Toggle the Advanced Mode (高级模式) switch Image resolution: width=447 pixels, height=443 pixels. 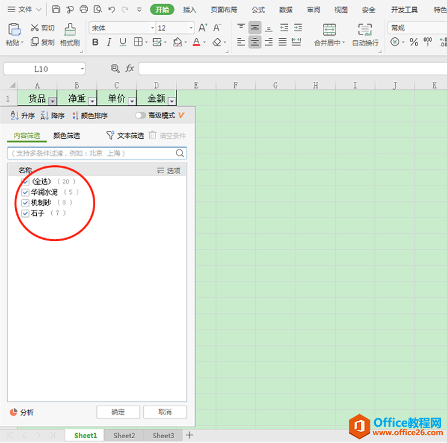click(x=140, y=115)
